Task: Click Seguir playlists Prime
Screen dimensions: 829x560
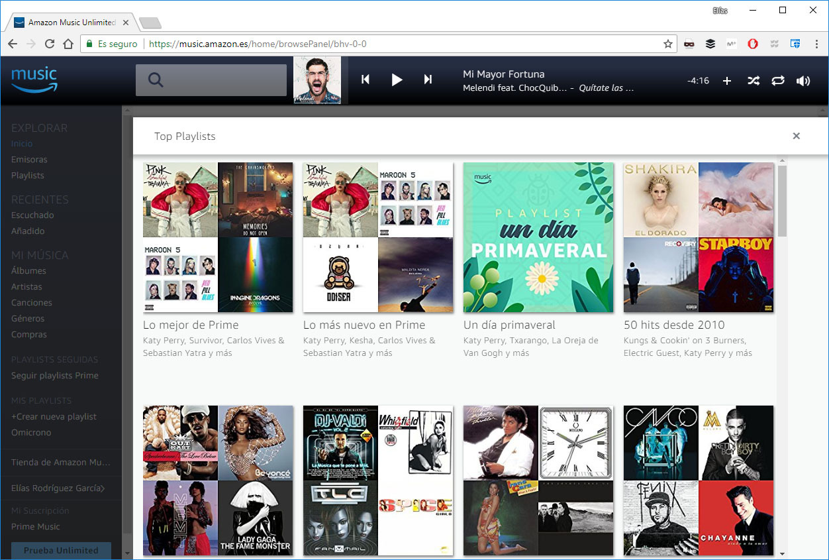Action: [55, 375]
